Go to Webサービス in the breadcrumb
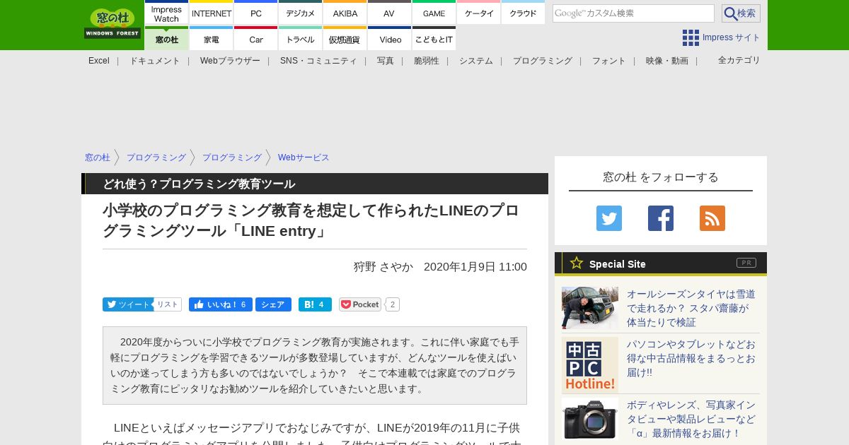849x445 pixels. [x=304, y=158]
